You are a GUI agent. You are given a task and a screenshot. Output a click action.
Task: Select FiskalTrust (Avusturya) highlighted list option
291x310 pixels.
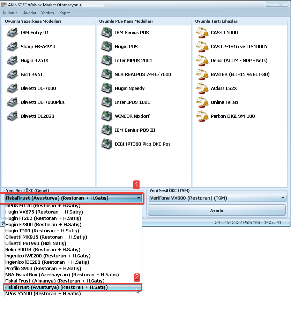(x=73, y=287)
